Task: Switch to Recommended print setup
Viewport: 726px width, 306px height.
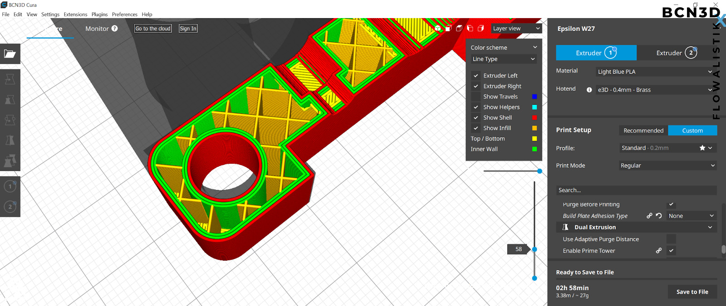Action: pos(643,130)
